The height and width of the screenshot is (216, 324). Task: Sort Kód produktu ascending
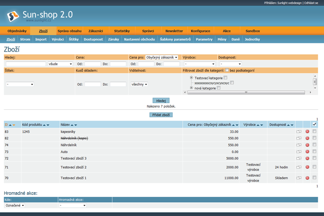point(44,125)
